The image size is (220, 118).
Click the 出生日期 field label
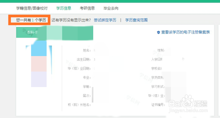pyautogui.click(x=84, y=59)
